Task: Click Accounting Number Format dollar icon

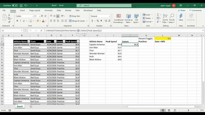Action: [92, 21]
